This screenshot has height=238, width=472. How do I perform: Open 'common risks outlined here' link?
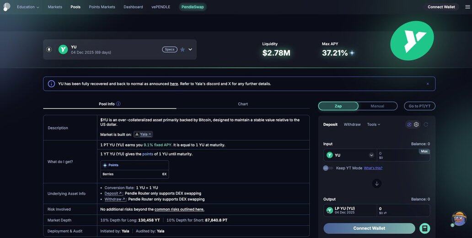click(179, 209)
